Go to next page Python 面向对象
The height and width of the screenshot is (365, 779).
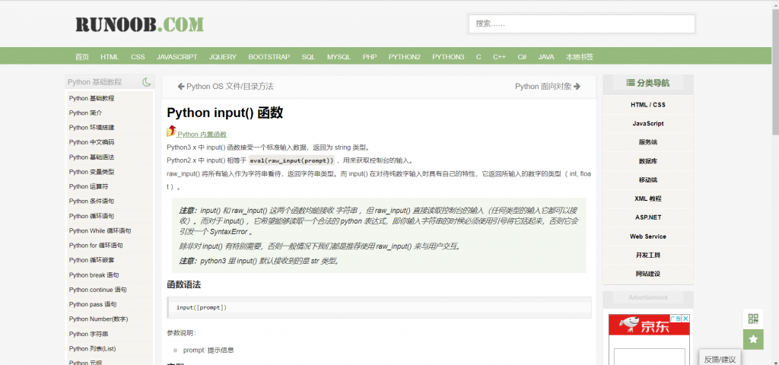coord(548,87)
